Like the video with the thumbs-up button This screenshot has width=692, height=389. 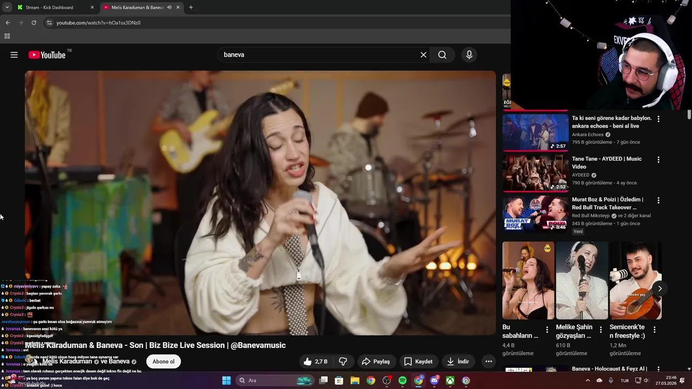[316, 361]
